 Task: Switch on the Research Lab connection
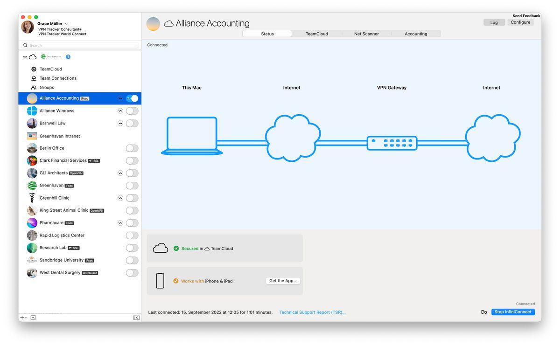click(132, 248)
